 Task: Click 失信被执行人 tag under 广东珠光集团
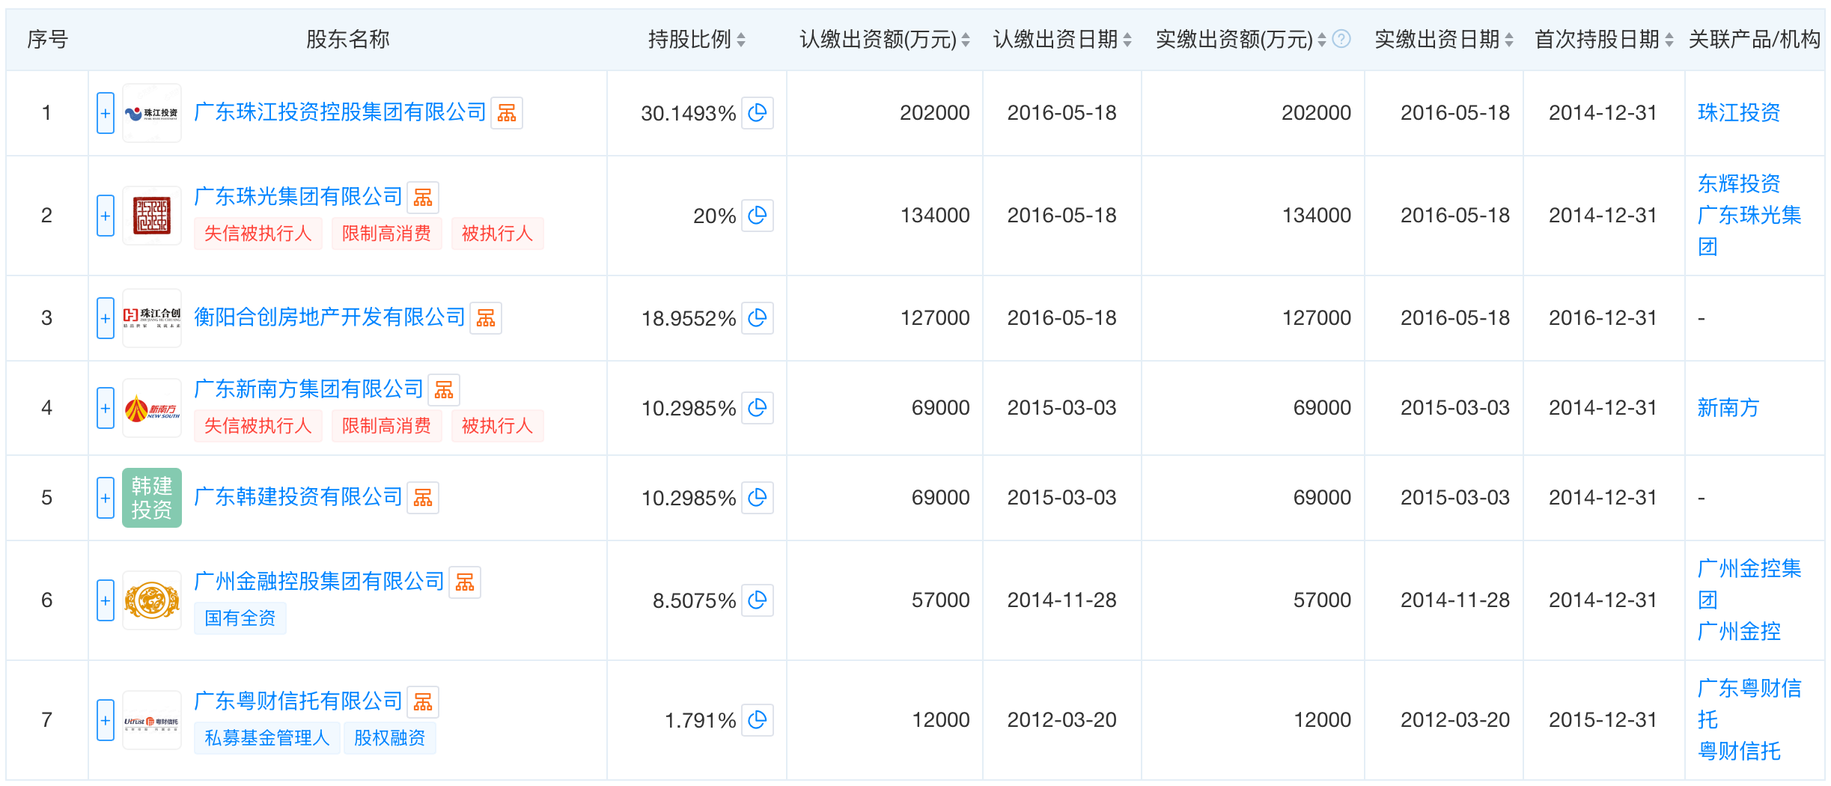coord(258,234)
